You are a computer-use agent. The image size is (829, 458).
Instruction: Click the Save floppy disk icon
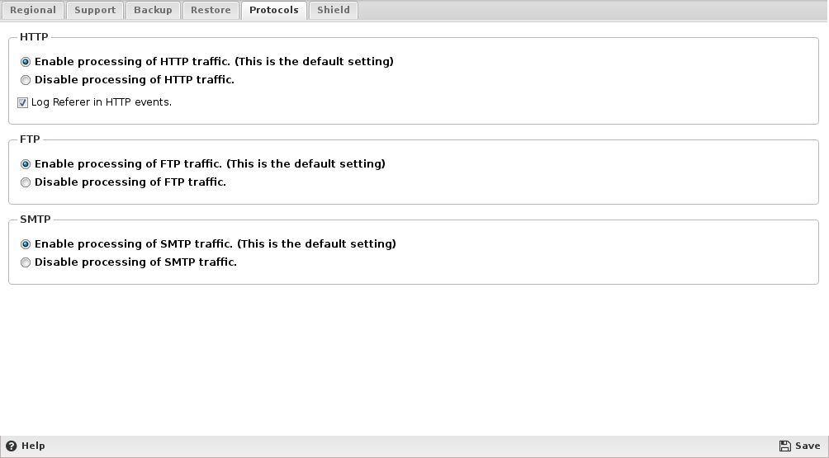784,446
